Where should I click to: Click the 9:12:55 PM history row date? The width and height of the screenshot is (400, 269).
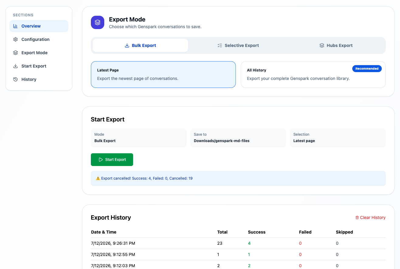click(113, 254)
